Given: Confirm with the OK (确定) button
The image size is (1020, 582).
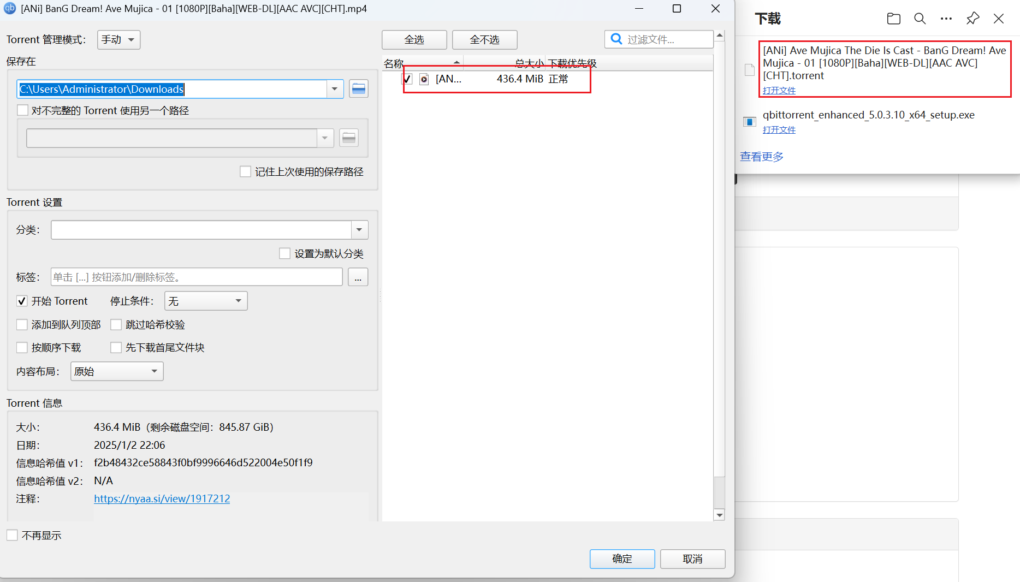Looking at the screenshot, I should pyautogui.click(x=622, y=559).
